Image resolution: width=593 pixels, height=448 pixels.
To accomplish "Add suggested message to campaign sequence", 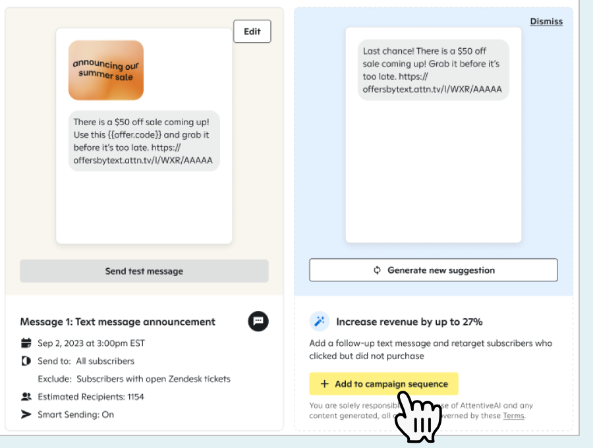I will [384, 383].
